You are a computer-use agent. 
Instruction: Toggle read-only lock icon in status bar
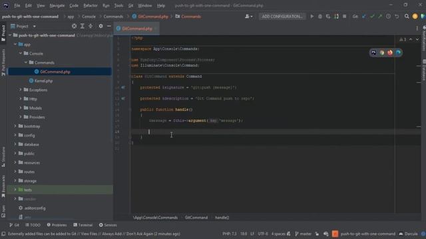(317, 234)
